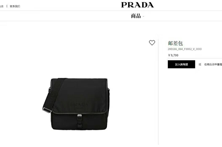Click the 邮差包 product title

pos(175,43)
